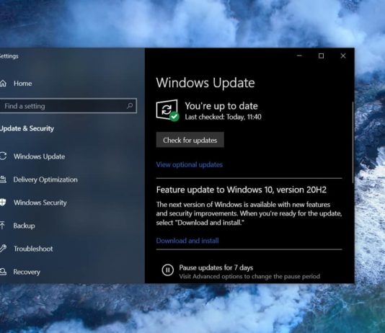Minimize the Settings window

point(299,55)
